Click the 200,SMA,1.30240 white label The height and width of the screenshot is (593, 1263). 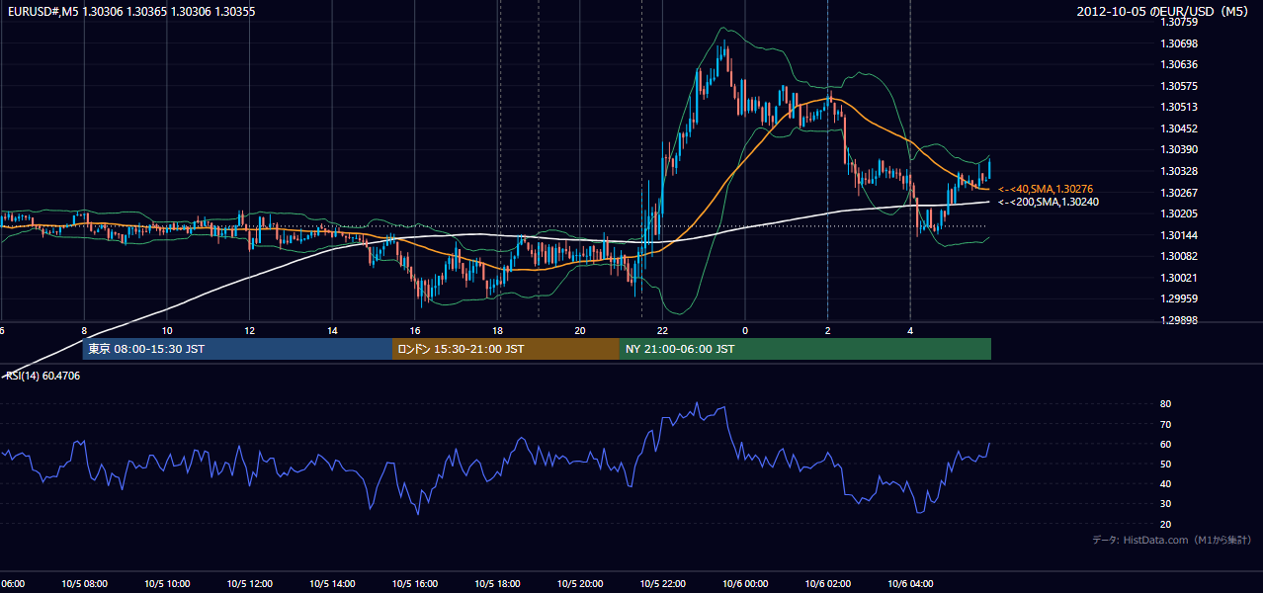point(1049,202)
